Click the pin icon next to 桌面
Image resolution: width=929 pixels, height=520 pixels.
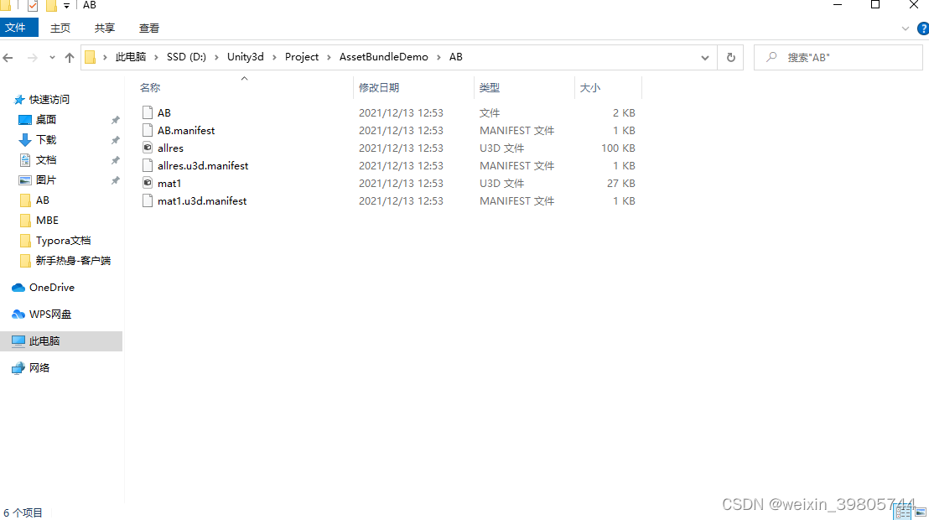[116, 120]
